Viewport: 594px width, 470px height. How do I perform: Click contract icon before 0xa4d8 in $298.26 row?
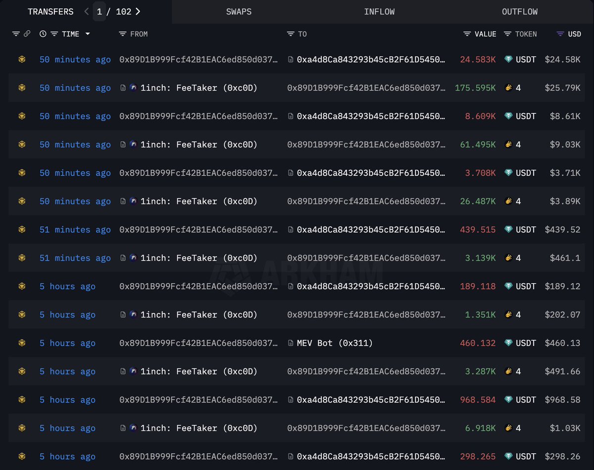291,457
